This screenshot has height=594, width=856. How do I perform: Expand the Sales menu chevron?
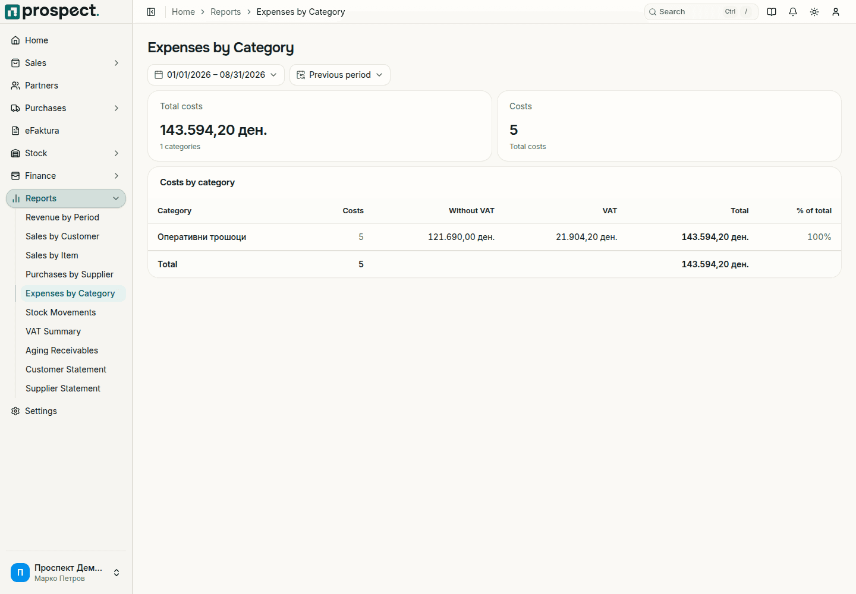(117, 63)
